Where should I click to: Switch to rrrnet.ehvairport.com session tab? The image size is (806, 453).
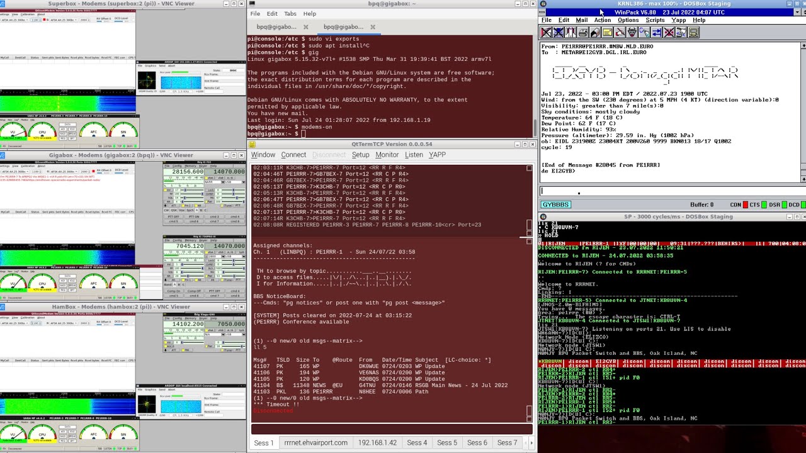315,443
